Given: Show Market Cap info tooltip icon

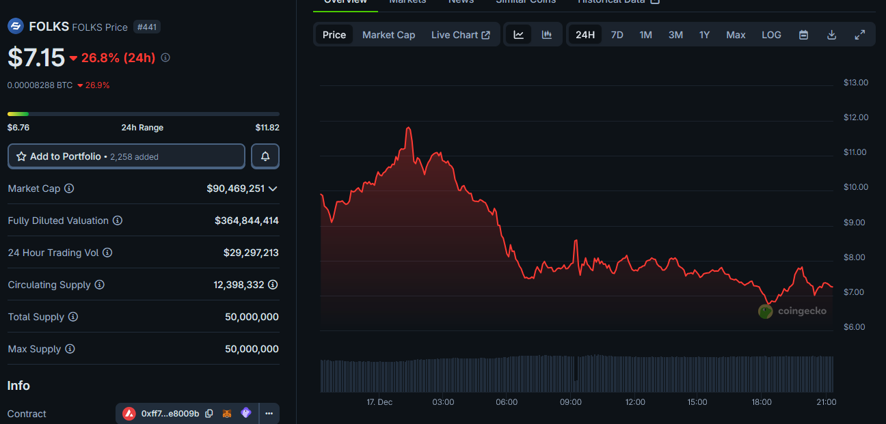Looking at the screenshot, I should 69,188.
